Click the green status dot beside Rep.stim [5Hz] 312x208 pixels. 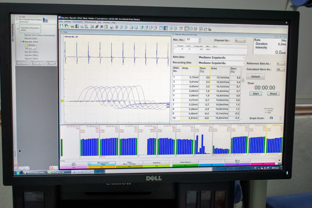pyautogui.click(x=23, y=42)
